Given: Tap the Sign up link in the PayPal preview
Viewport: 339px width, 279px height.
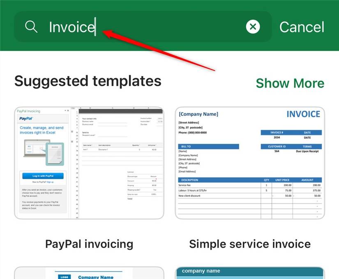Looking at the screenshot, I should click(51, 182).
